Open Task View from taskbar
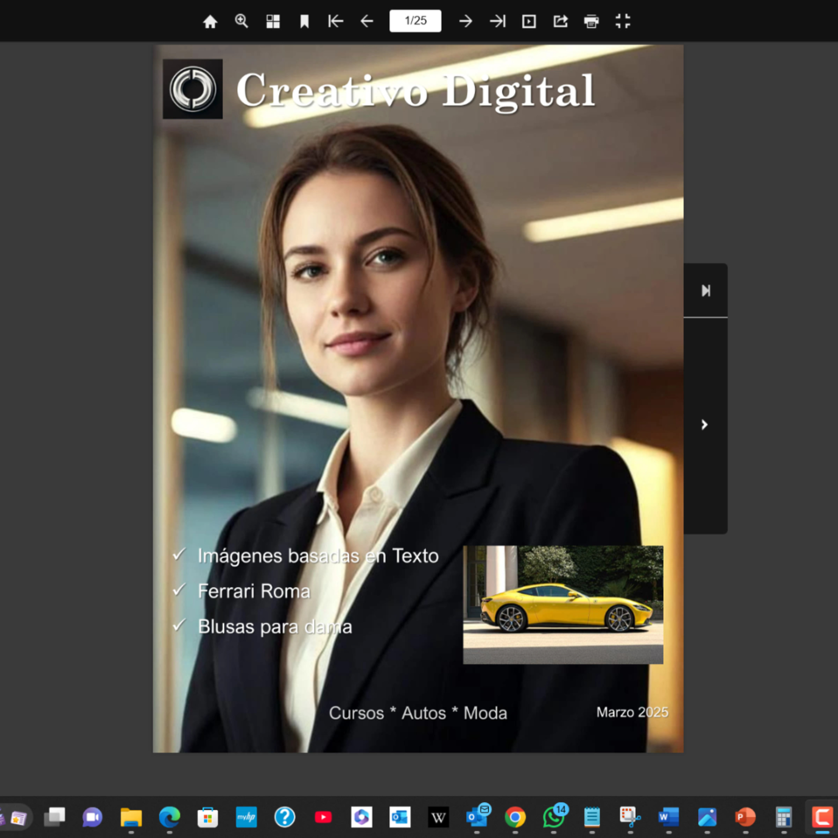This screenshot has height=838, width=838. click(x=55, y=817)
